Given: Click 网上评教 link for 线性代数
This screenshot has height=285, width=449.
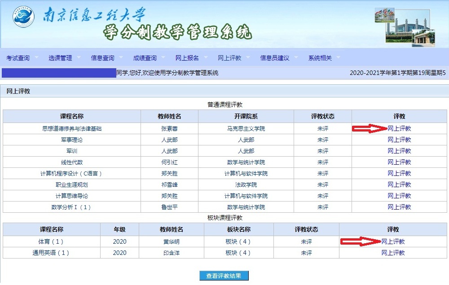Looking at the screenshot, I should [x=399, y=162].
